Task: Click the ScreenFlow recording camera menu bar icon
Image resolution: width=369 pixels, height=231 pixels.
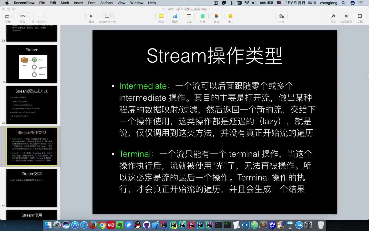Action: [217, 3]
